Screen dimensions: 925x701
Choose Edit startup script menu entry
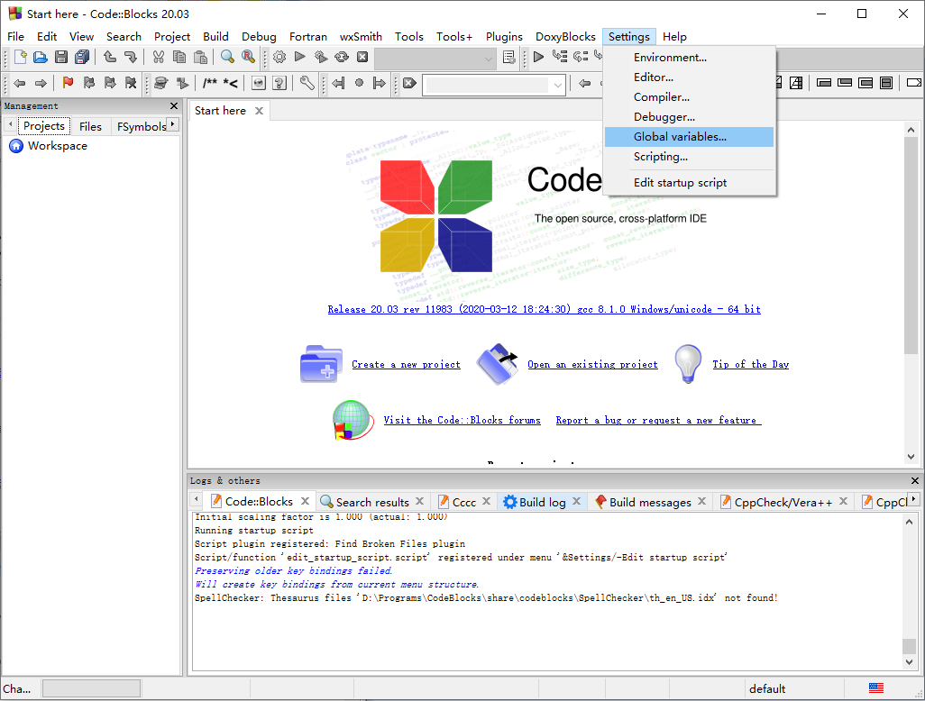[x=689, y=183]
